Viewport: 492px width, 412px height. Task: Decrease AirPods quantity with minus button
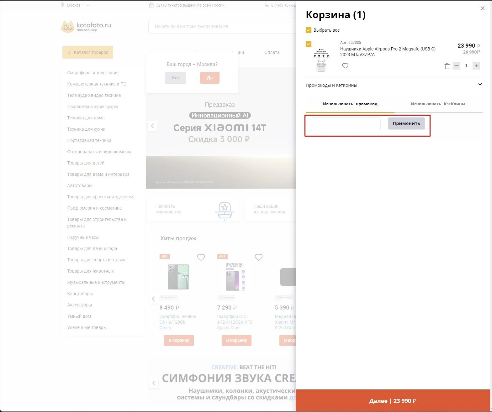457,66
